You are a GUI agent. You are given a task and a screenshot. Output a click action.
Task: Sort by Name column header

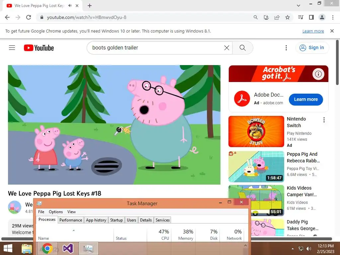tap(75, 235)
